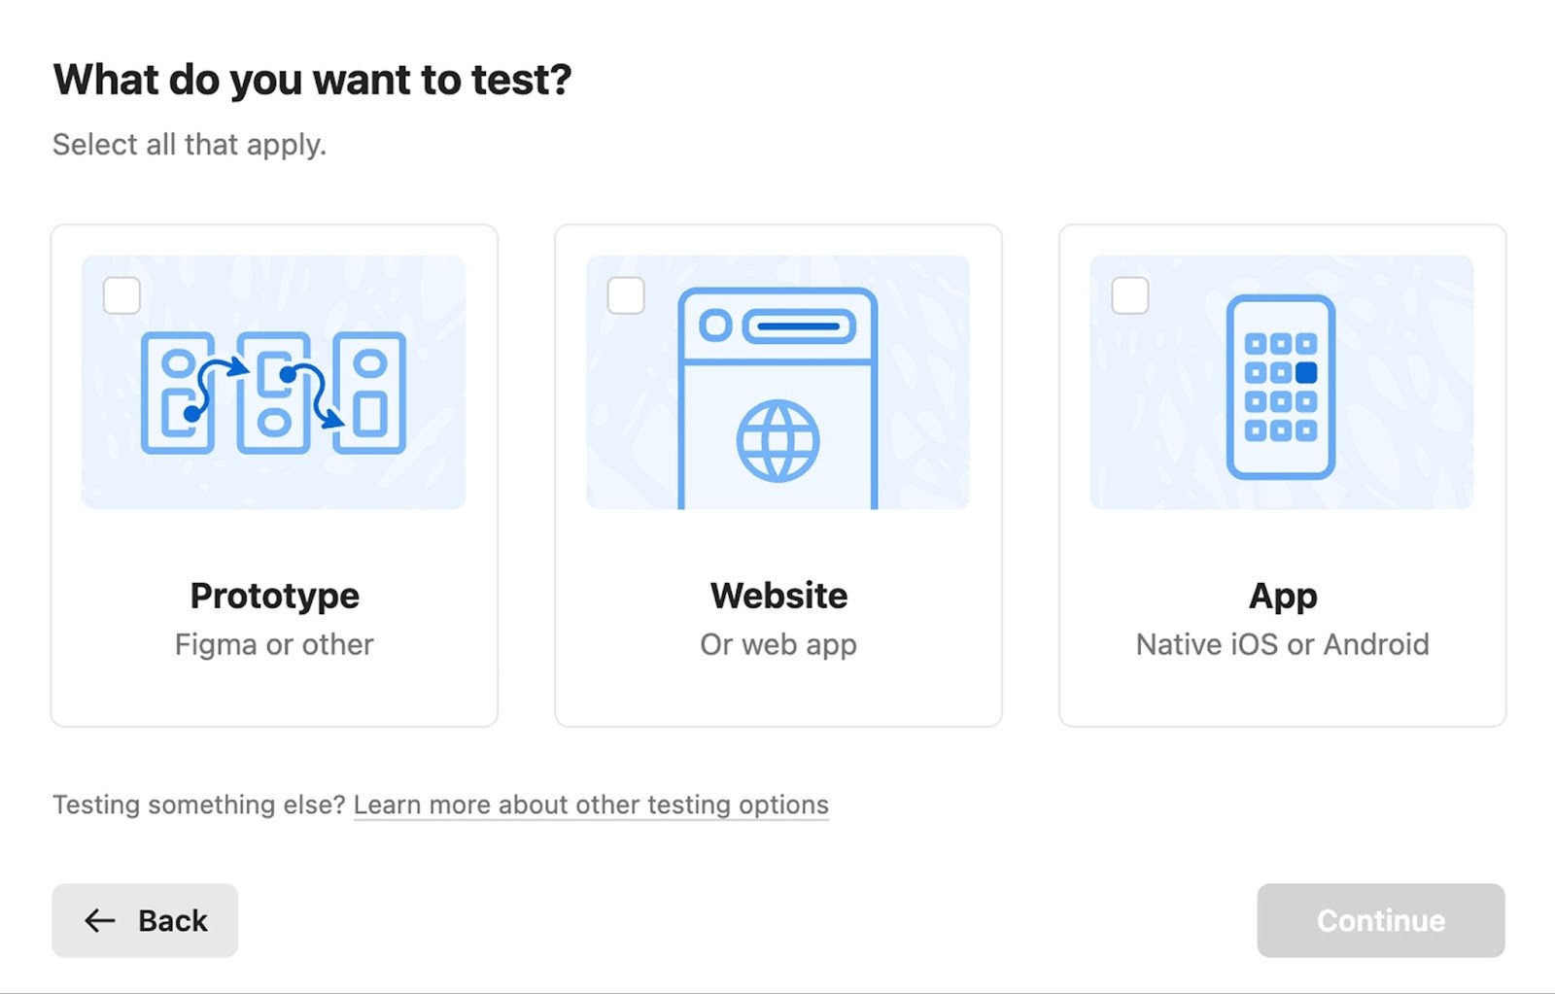Tick the Website option checkbox
Viewport: 1555px width, 994px height.
point(626,295)
